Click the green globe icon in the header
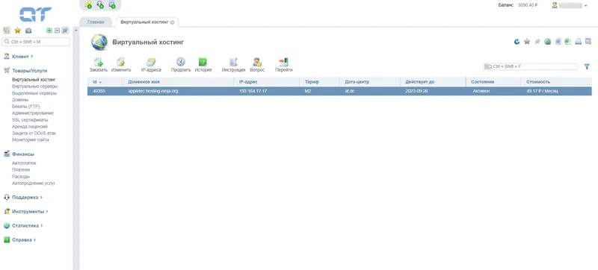Screen dimensions: 598x270 click(548, 42)
